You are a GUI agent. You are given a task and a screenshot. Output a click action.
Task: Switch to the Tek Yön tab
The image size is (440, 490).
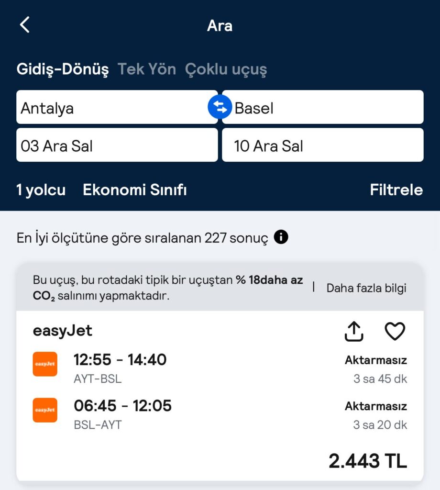(x=147, y=69)
